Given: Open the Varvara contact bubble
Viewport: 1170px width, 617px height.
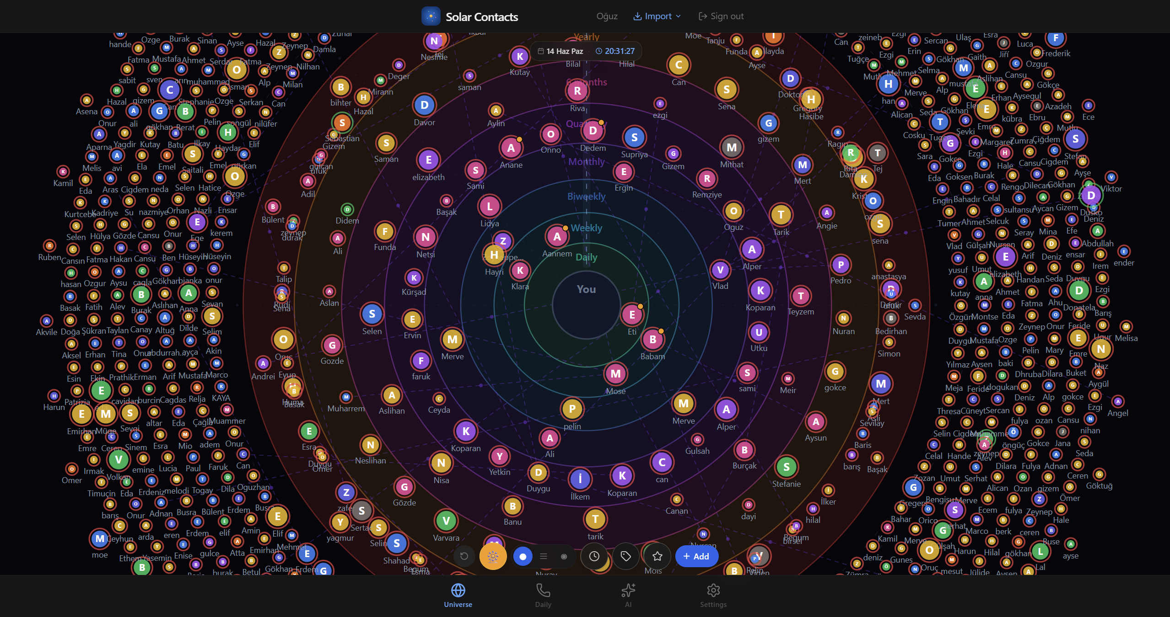Looking at the screenshot, I should 446,520.
